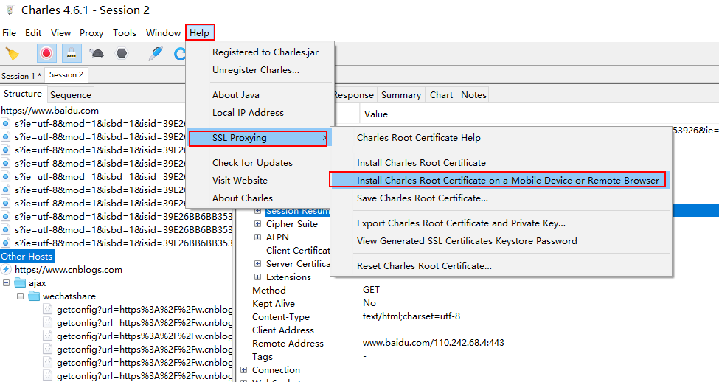The height and width of the screenshot is (382, 719).
Task: Open the Summary tab
Action: pos(400,95)
